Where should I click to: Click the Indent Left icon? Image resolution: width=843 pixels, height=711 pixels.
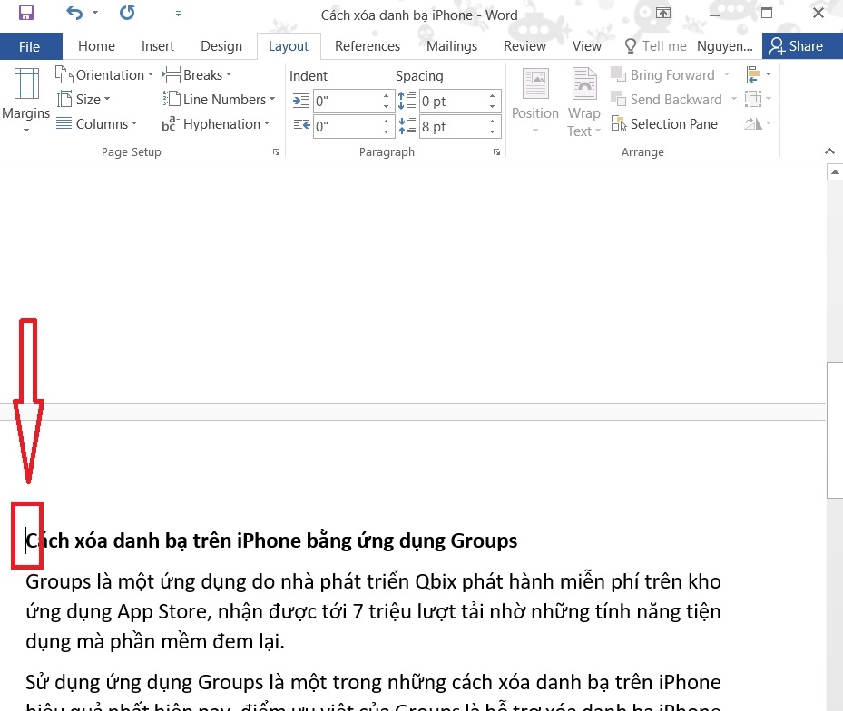pos(301,101)
